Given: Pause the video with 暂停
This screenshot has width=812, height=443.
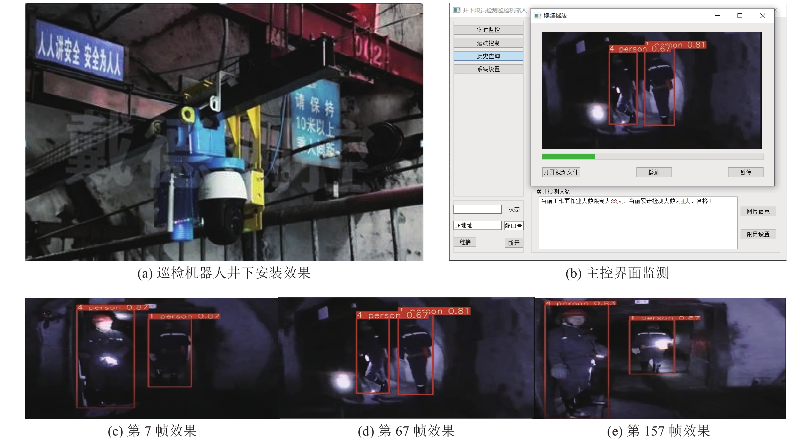Looking at the screenshot, I should click(745, 172).
